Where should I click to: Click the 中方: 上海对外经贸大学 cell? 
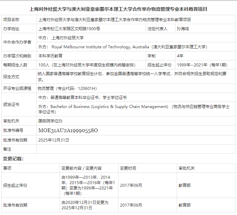(136, 38)
